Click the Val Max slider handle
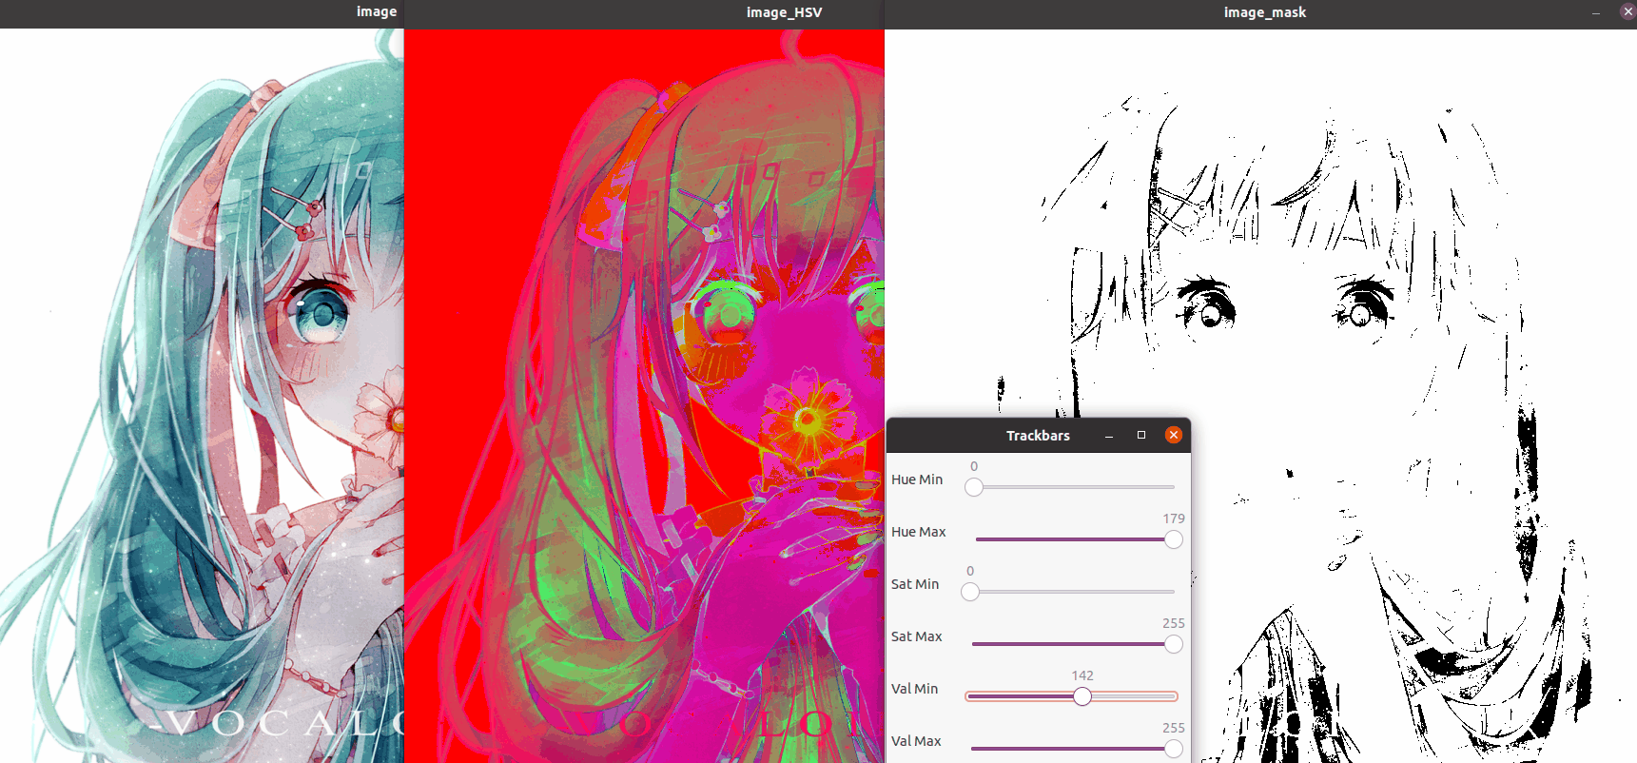 coord(1174,749)
